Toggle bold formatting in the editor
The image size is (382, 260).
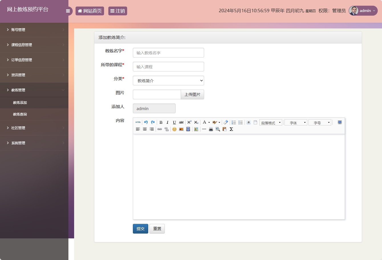tap(161, 122)
